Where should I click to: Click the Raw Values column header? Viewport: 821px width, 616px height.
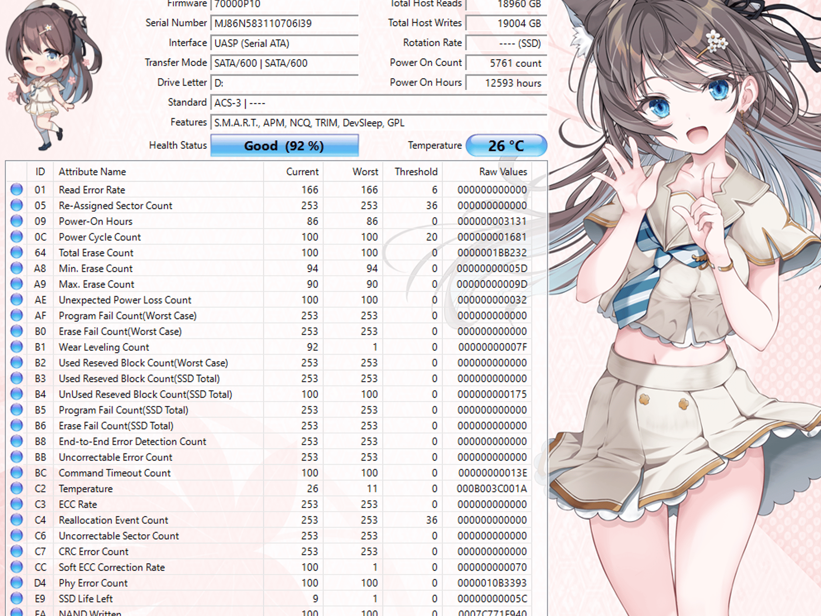(487, 172)
